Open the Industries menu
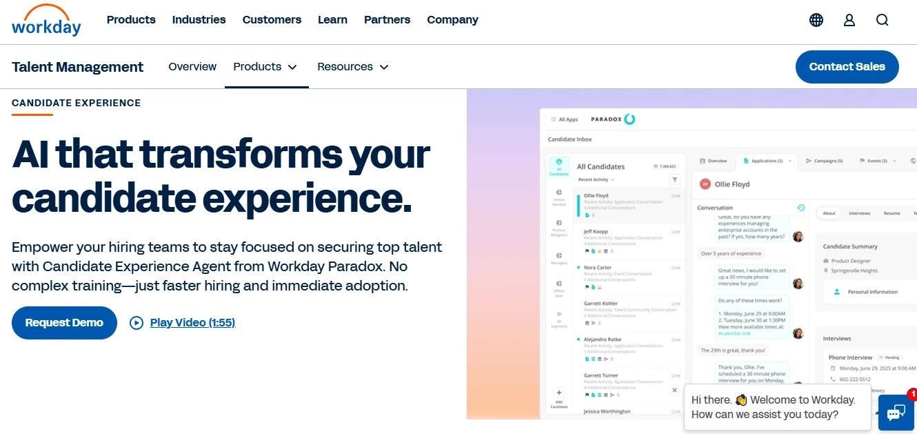Viewport: 917px width, 434px height. pos(199,19)
